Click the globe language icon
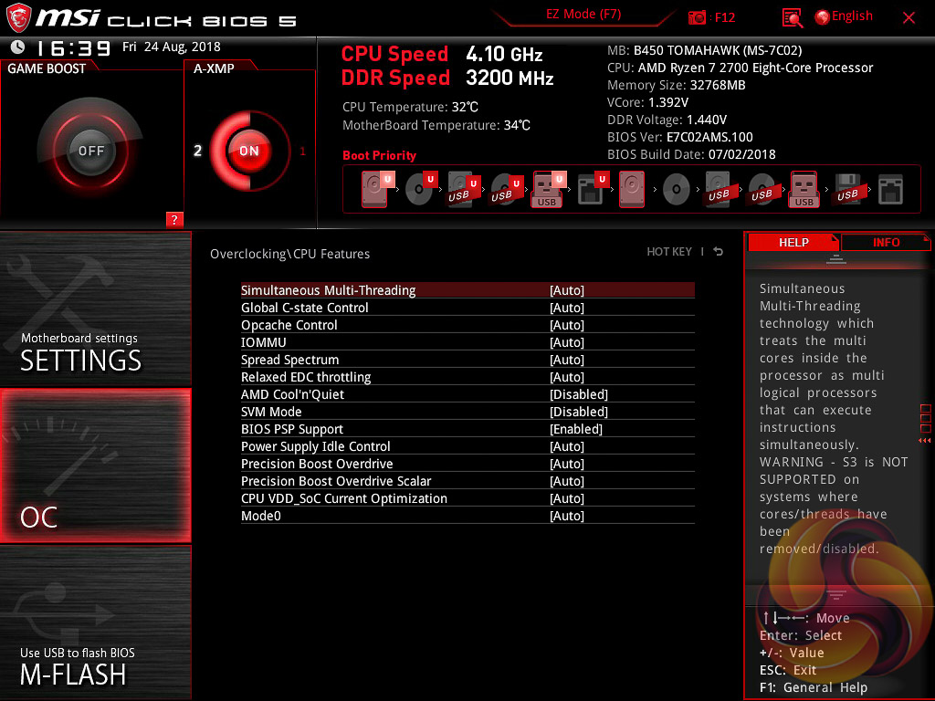Viewport: 935px width, 701px height. click(823, 17)
